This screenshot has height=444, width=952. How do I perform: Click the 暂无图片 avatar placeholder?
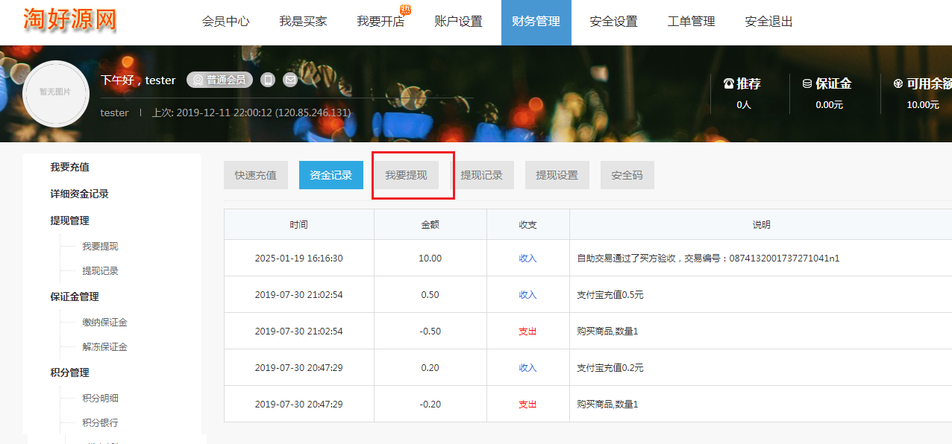[x=56, y=92]
